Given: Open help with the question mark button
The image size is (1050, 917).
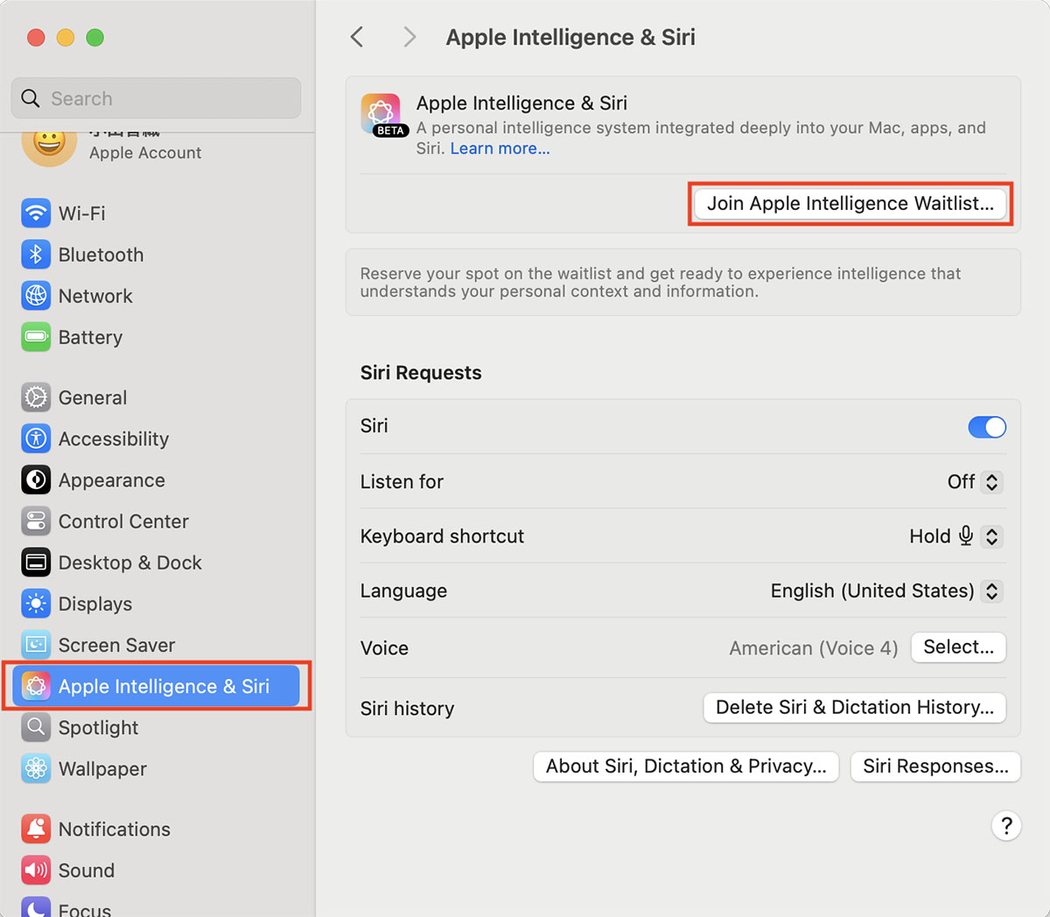Looking at the screenshot, I should pyautogui.click(x=1006, y=826).
